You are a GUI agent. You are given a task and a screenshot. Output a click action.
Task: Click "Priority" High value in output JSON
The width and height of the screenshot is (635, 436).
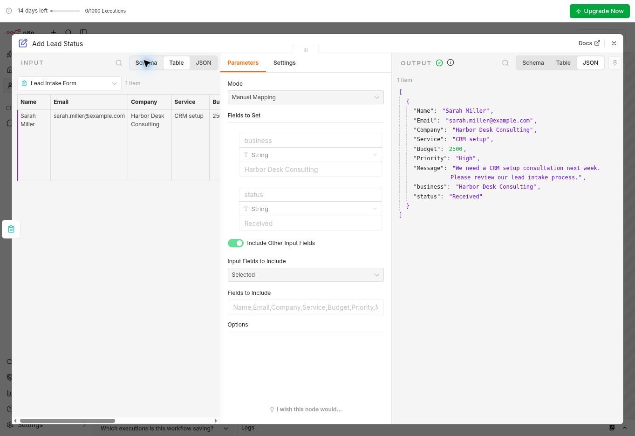(466, 158)
